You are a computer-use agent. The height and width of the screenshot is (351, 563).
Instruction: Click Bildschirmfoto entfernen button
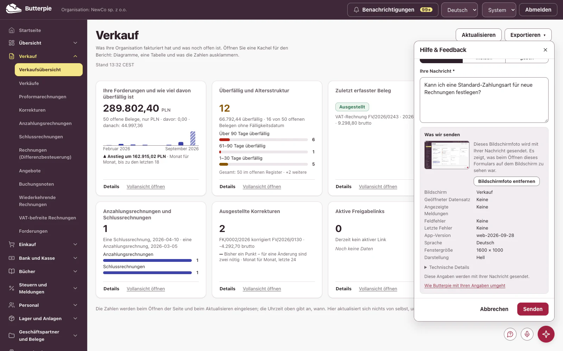[x=506, y=181]
